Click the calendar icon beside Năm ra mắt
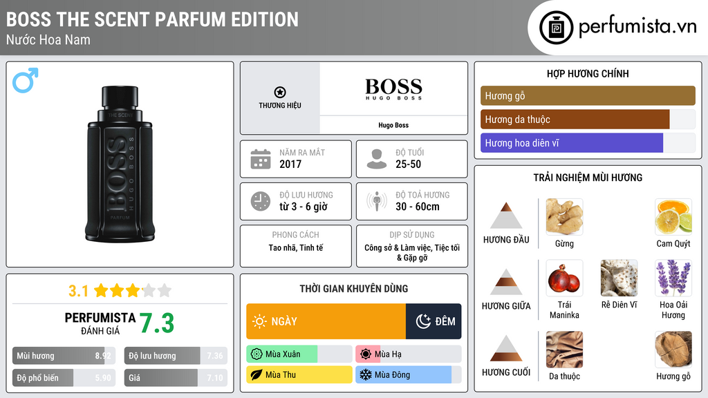708x398 pixels. [x=260, y=159]
